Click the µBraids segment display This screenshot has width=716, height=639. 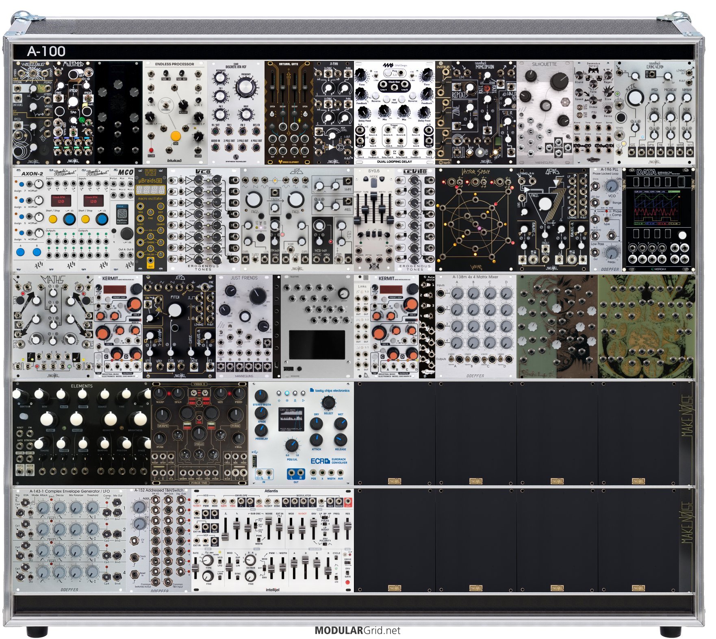(150, 190)
